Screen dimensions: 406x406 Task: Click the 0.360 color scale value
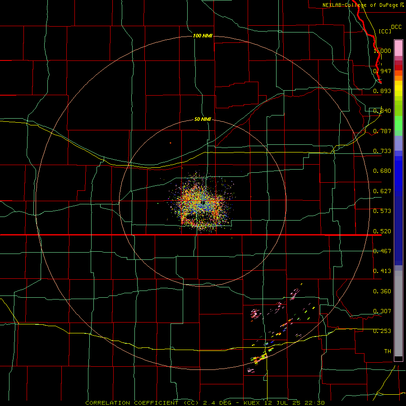pyautogui.click(x=382, y=291)
